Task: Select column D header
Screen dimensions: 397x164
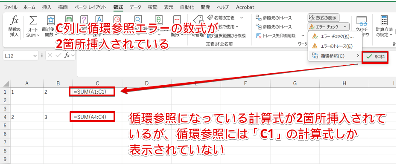Action: (146, 83)
